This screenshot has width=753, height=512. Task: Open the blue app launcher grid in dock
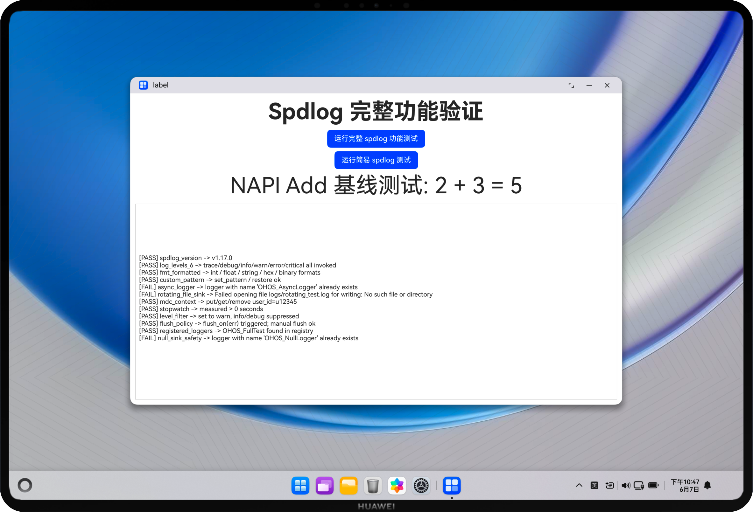(300, 485)
